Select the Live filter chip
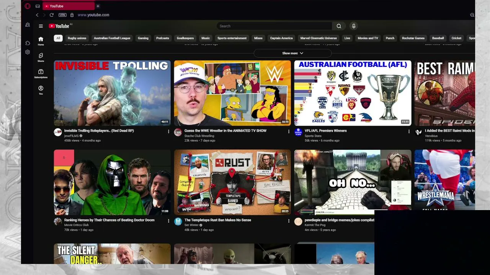490x275 pixels. (347, 38)
